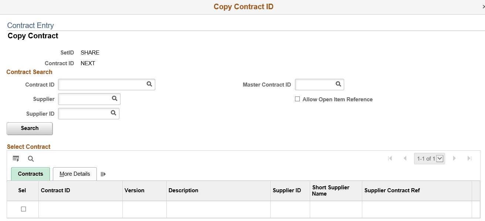This screenshot has height=221, width=485.
Task: Open the grid Personalize options icon
Action: 16,158
